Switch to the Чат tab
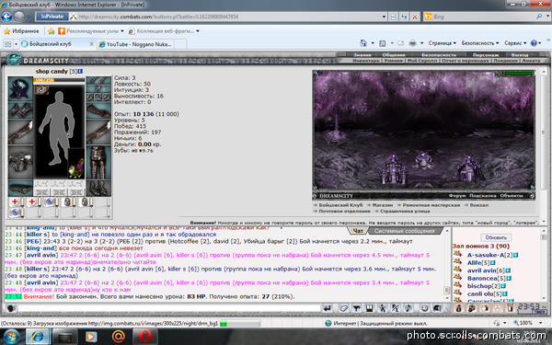 tap(357, 231)
